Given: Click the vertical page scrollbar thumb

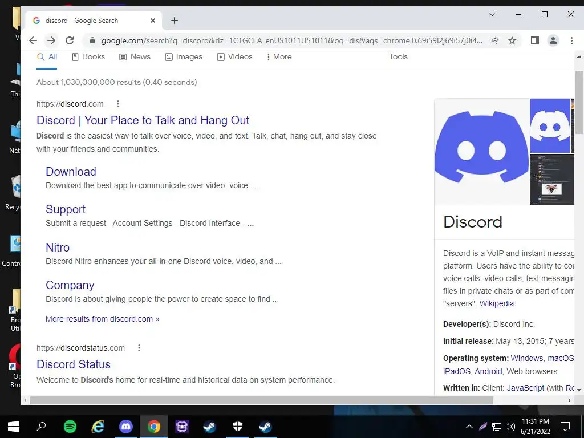Looking at the screenshot, I should coord(579,103).
